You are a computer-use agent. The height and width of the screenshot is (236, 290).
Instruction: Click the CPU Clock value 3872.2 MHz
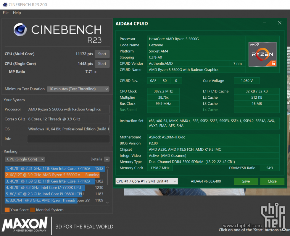pyautogui.click(x=163, y=91)
